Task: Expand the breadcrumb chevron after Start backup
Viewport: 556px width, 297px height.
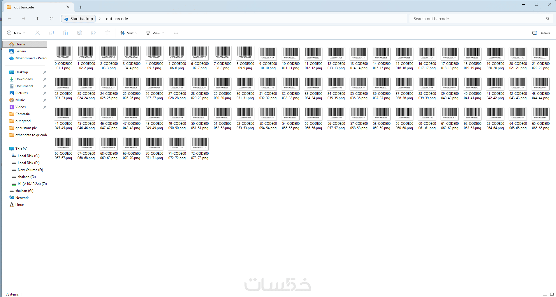Action: [100, 19]
